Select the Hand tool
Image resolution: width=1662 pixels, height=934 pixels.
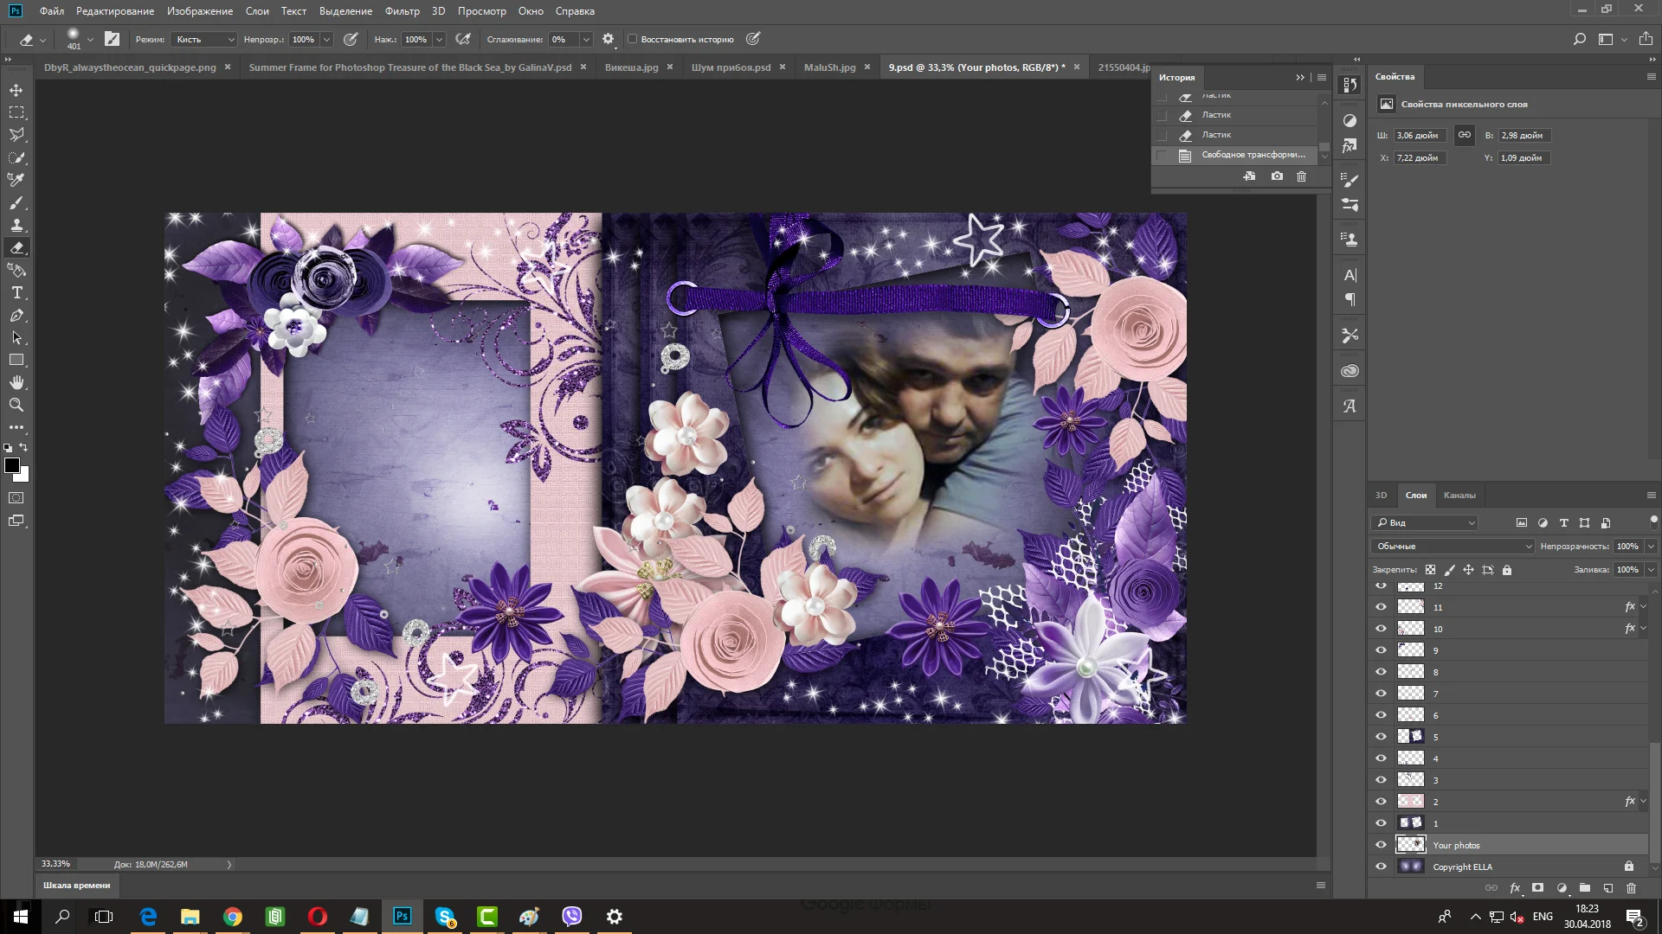[x=16, y=382]
